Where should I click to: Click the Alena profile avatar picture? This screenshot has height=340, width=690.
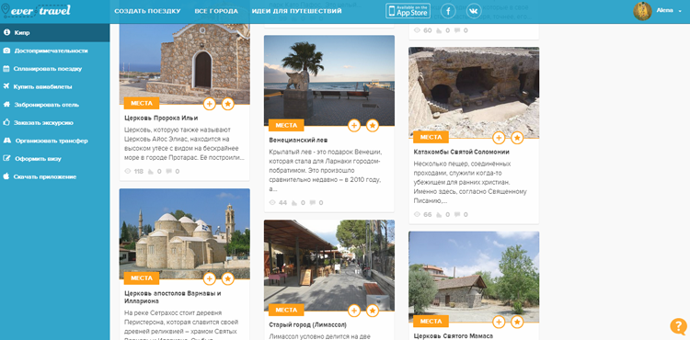(x=642, y=11)
